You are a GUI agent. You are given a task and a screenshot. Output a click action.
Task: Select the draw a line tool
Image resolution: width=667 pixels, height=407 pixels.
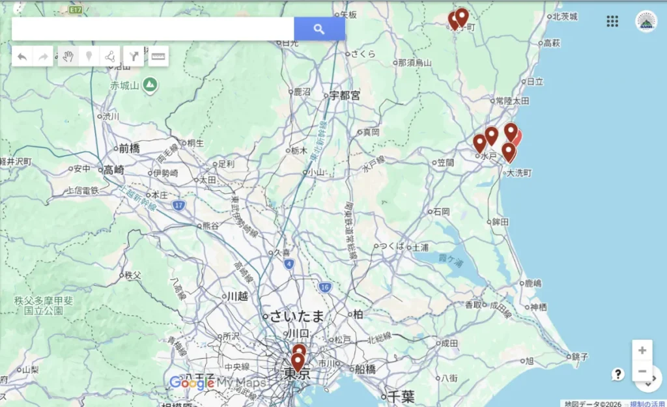pyautogui.click(x=111, y=56)
